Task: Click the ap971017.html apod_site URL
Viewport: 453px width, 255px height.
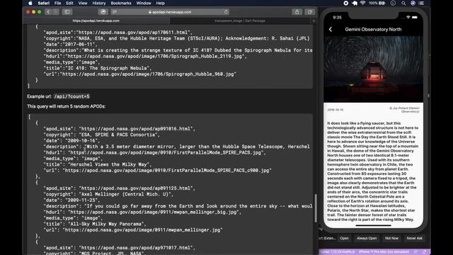Action: (x=137, y=248)
